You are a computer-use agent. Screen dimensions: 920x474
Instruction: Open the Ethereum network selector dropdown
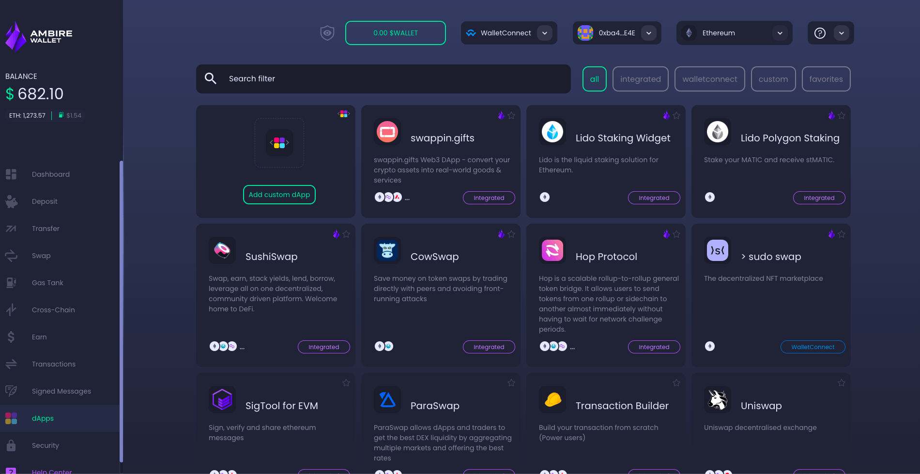(780, 33)
